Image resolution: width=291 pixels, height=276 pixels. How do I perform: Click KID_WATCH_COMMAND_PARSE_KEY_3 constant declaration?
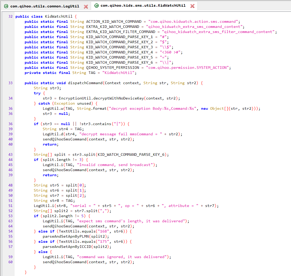pyautogui.click(x=119, y=47)
